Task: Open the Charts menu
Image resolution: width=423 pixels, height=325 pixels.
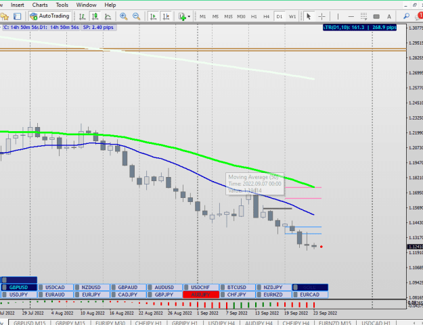Action: [x=40, y=5]
